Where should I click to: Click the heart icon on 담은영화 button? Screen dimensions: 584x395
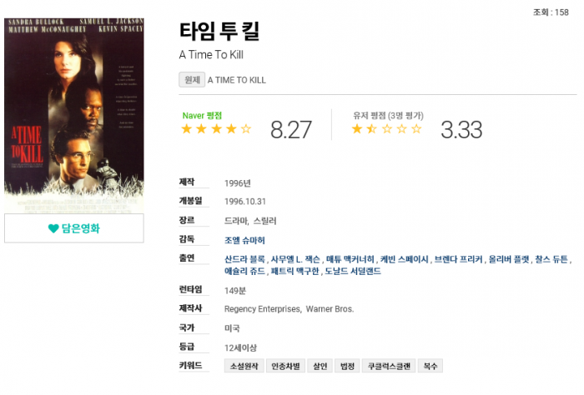click(x=53, y=228)
